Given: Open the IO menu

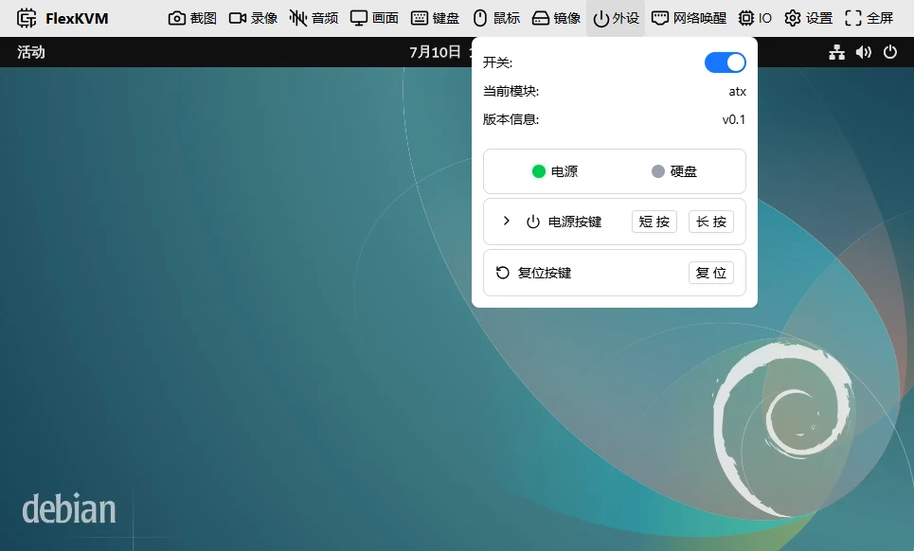Looking at the screenshot, I should coord(755,18).
